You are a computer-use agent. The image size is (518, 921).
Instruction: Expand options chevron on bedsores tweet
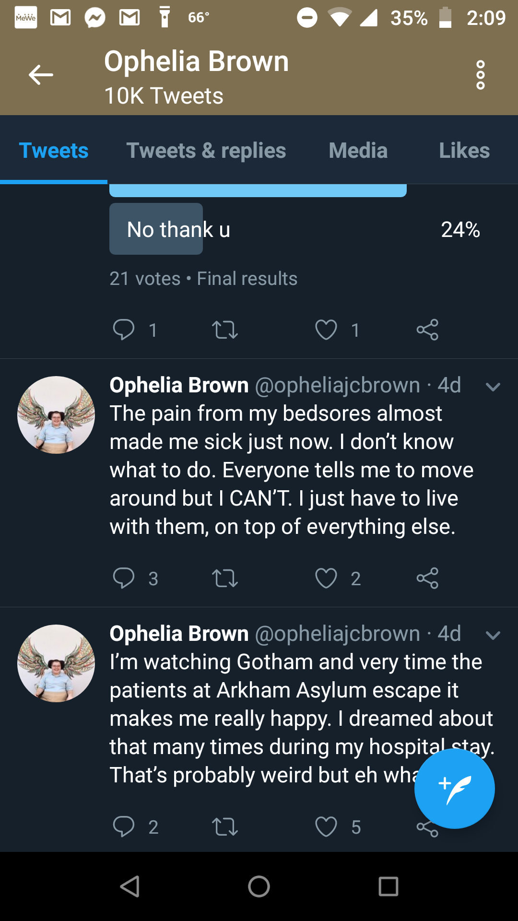pyautogui.click(x=493, y=387)
